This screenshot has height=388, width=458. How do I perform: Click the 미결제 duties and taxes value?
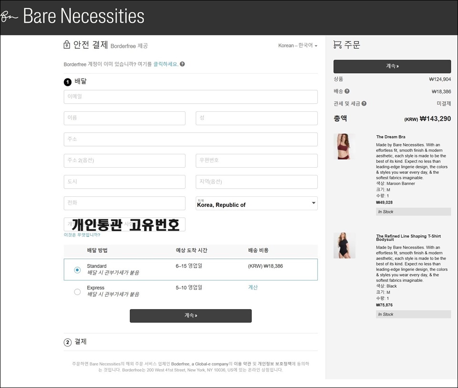pos(444,103)
